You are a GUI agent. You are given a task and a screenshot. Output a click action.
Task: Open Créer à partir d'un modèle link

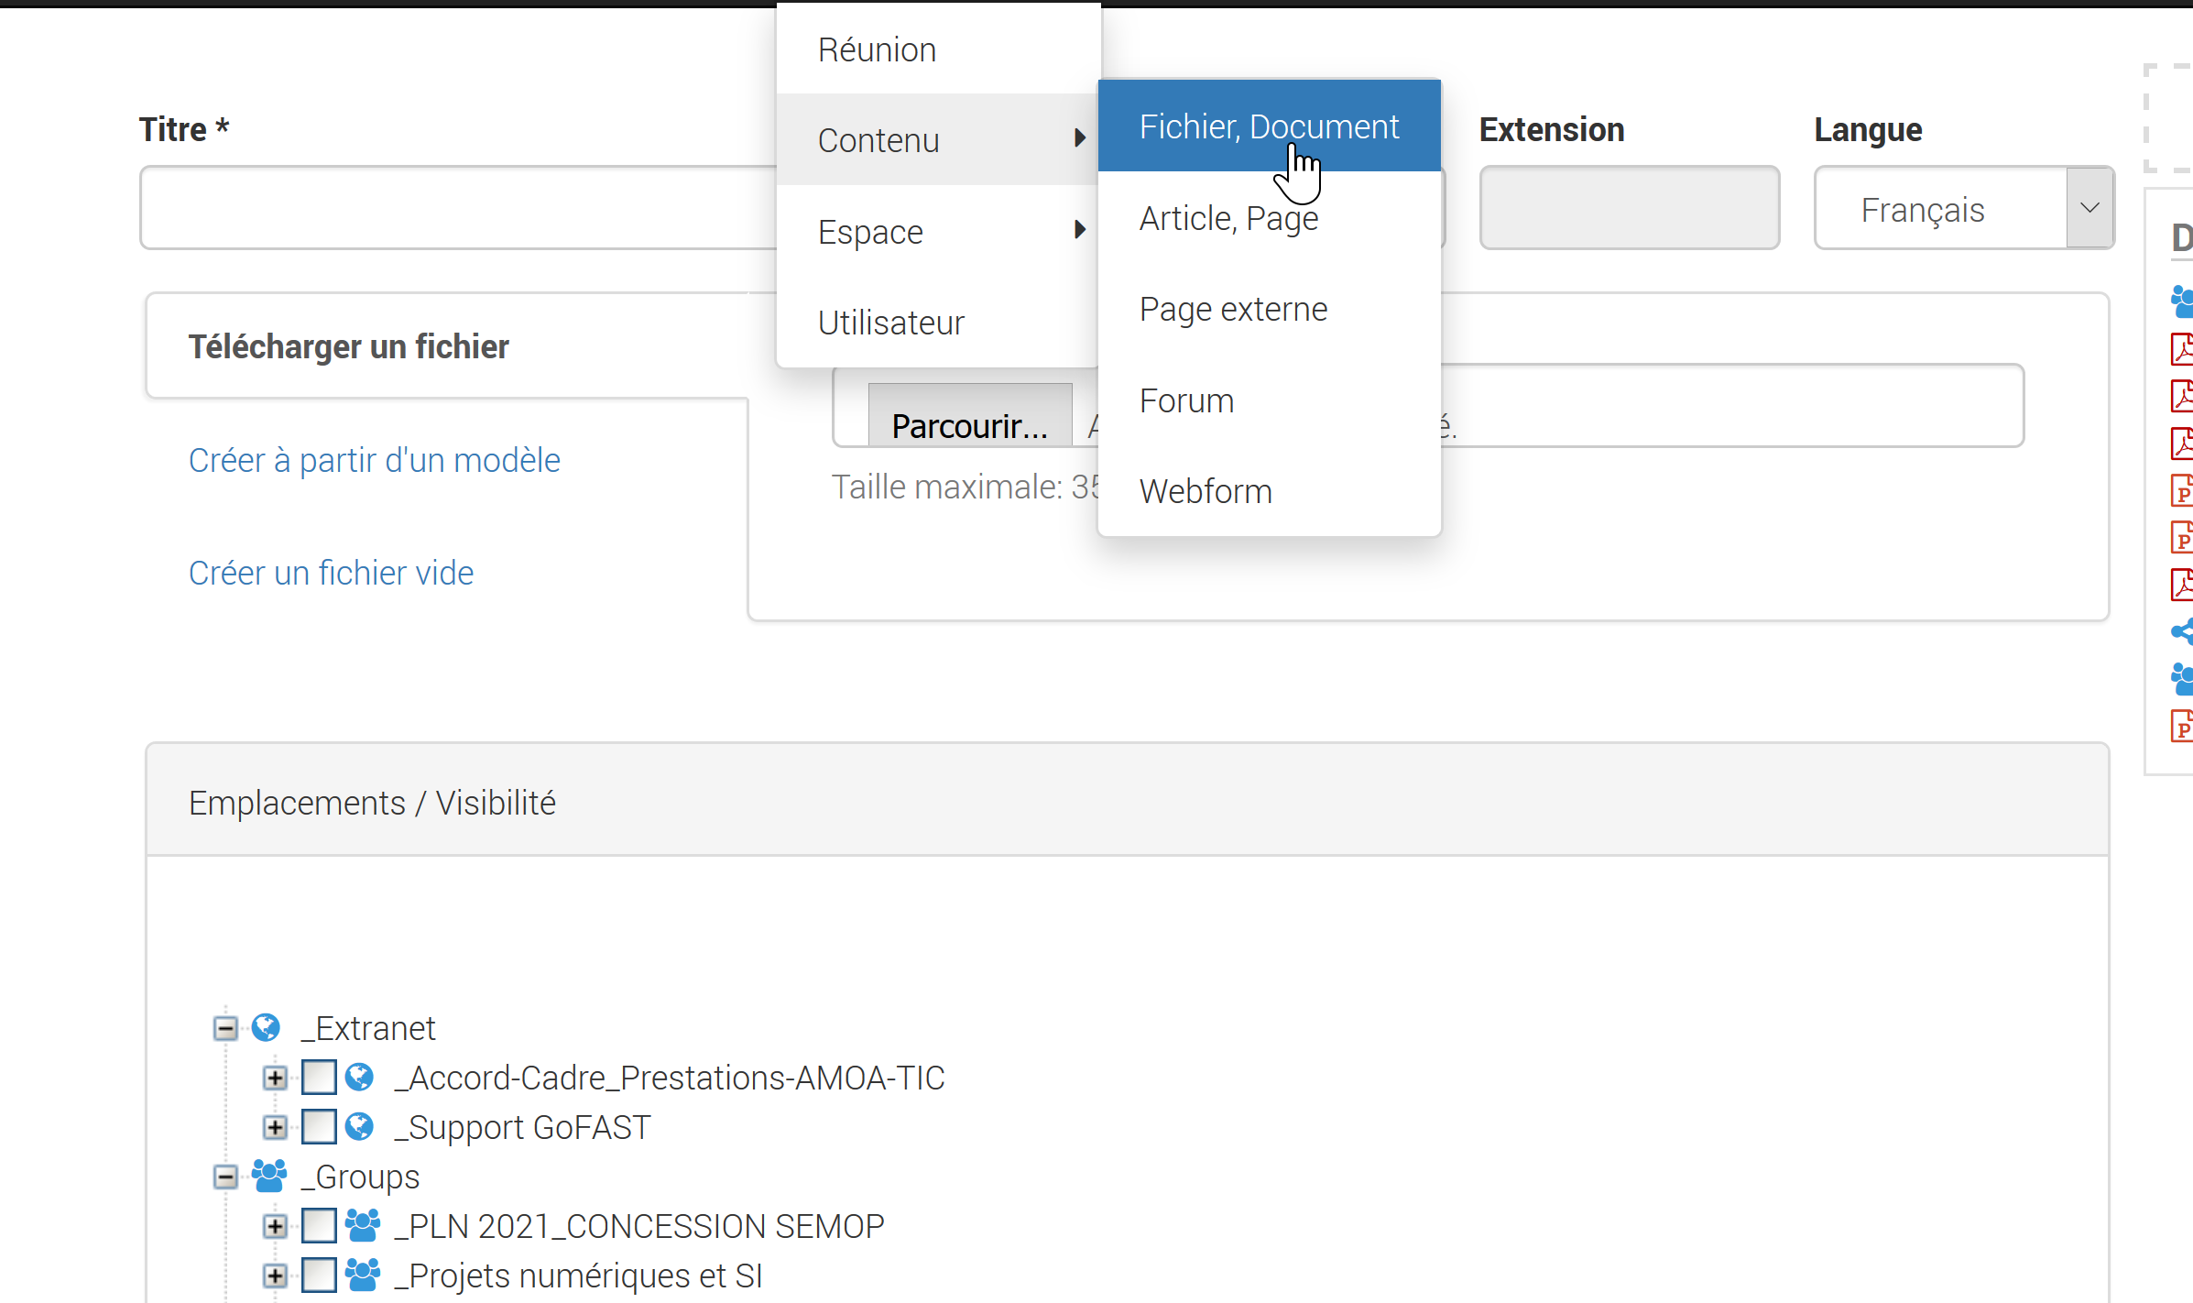point(374,460)
